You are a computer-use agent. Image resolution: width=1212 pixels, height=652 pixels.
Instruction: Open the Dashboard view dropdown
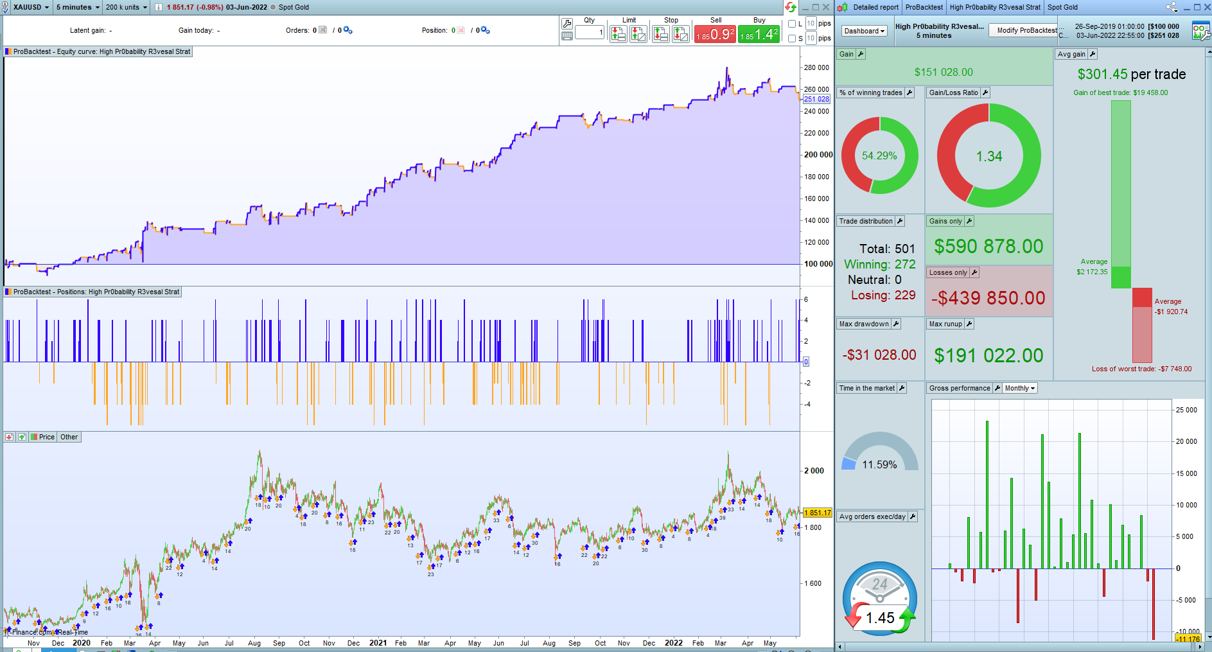865,31
